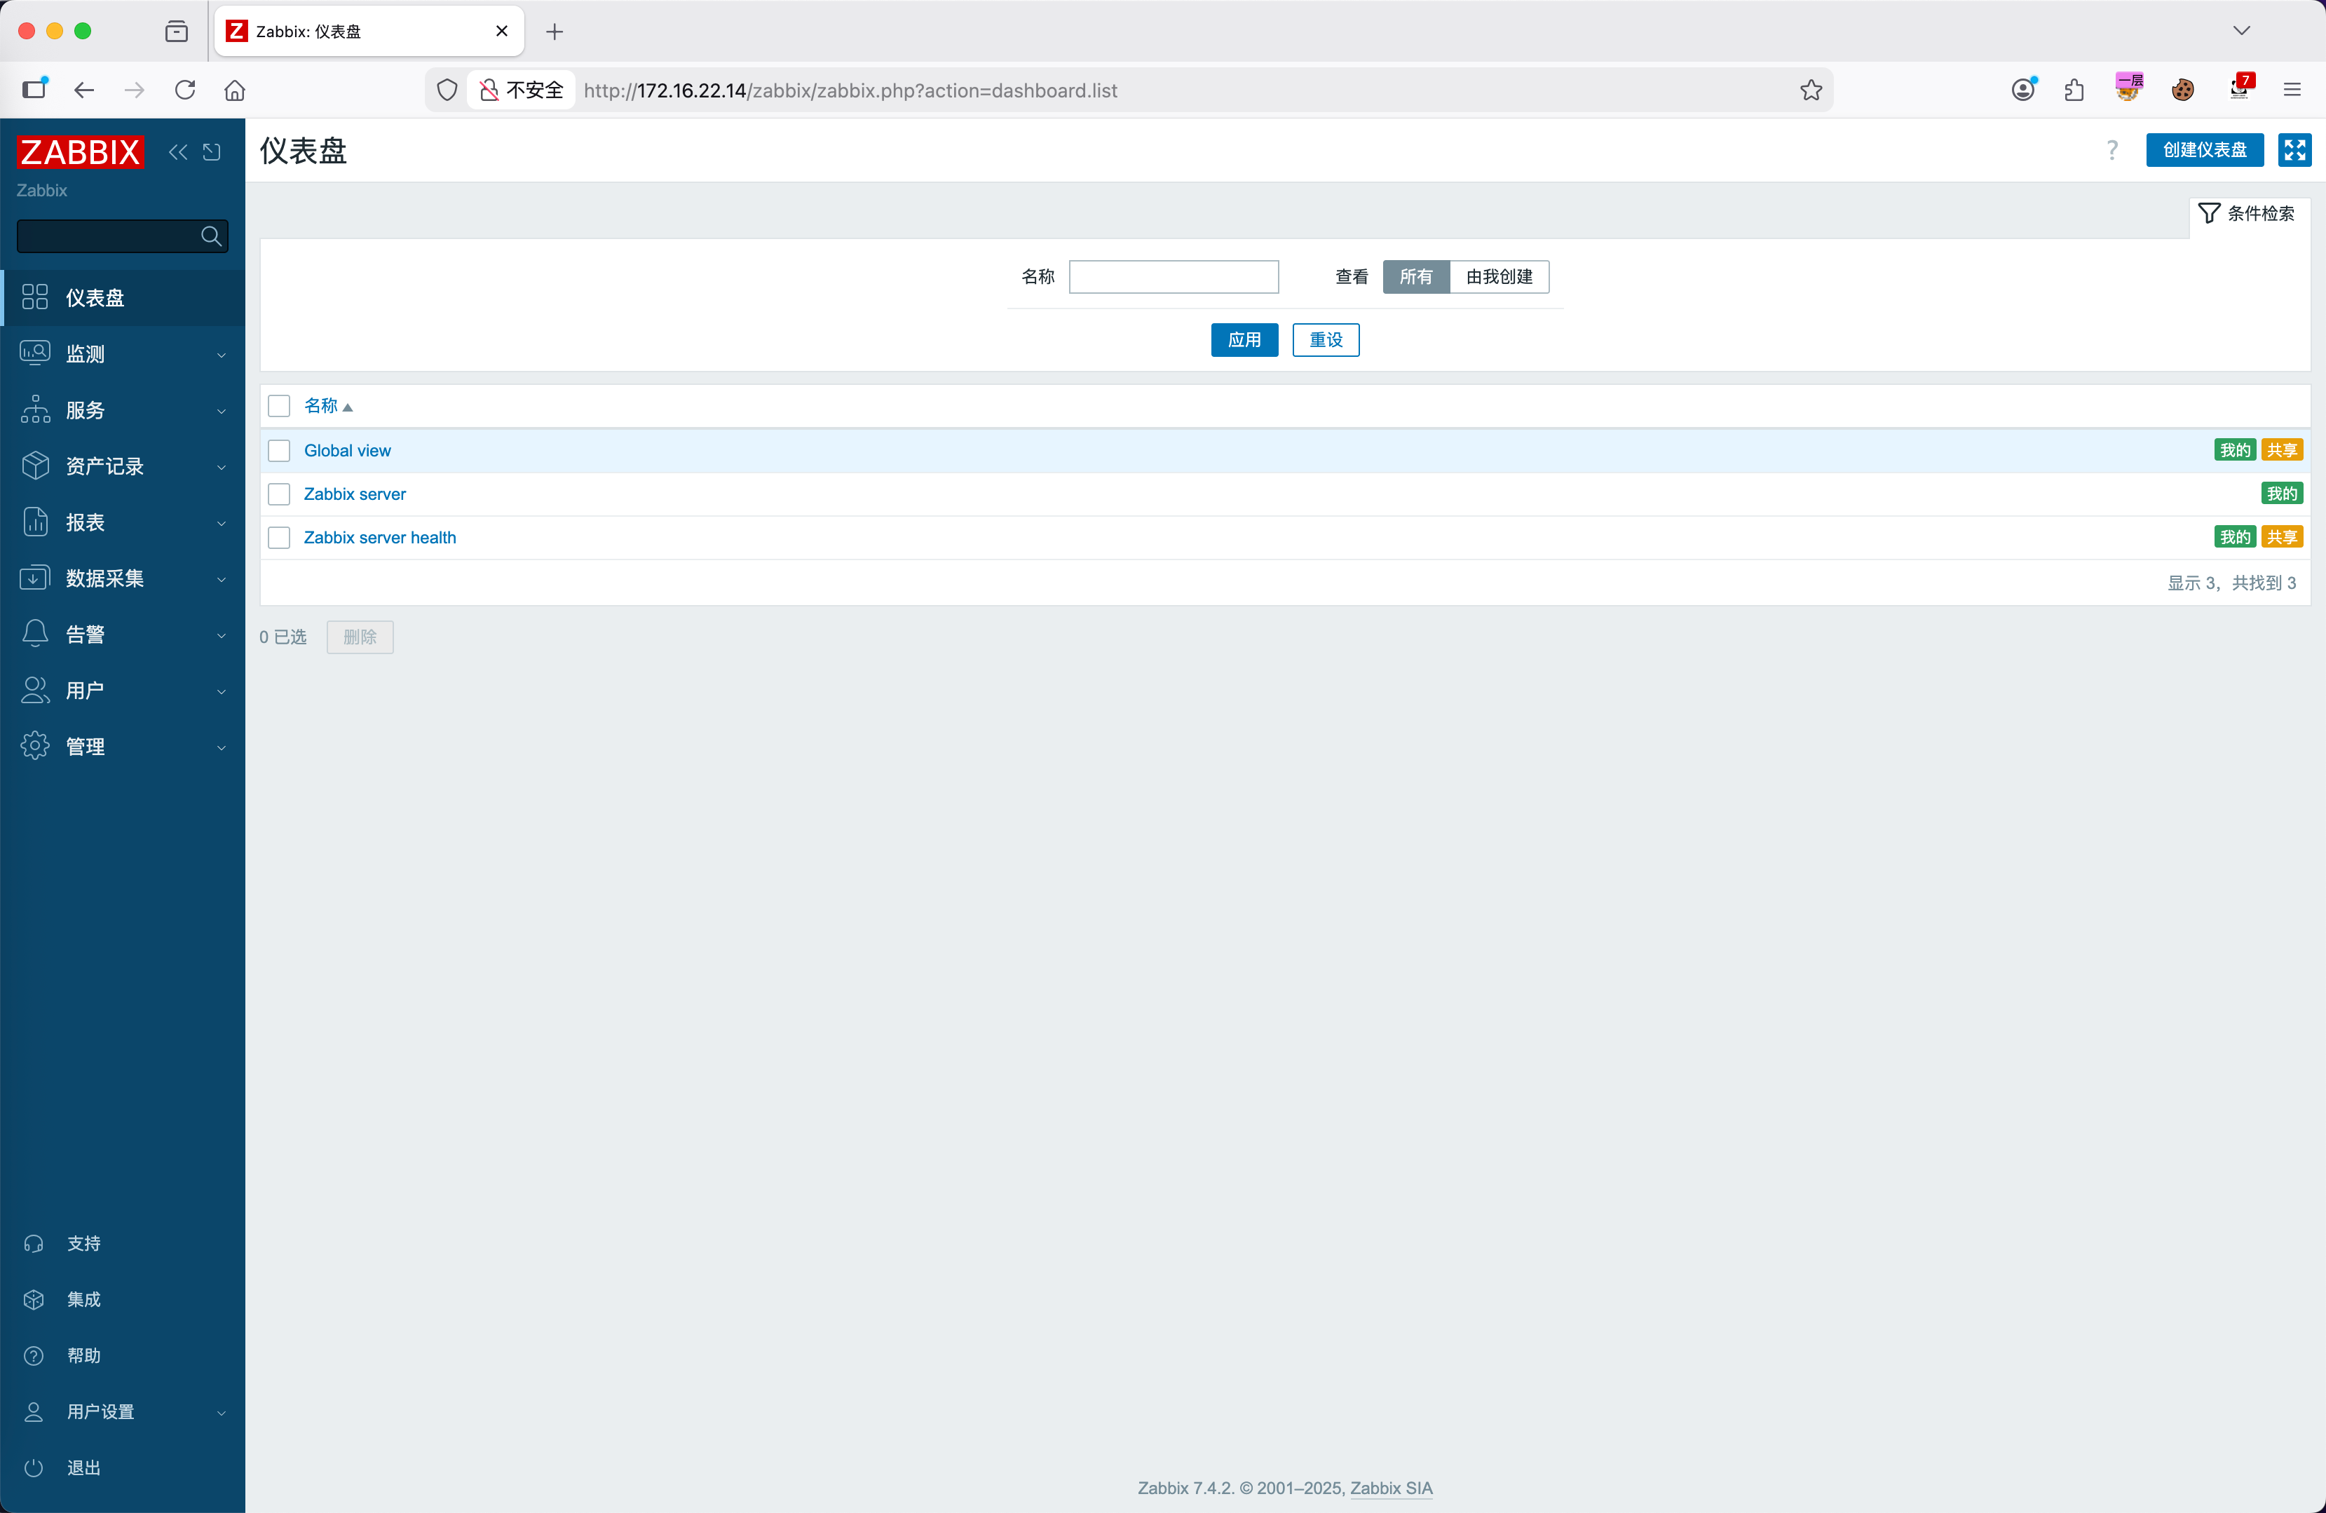Select the 由我创建 view option
This screenshot has width=2326, height=1513.
coord(1498,277)
